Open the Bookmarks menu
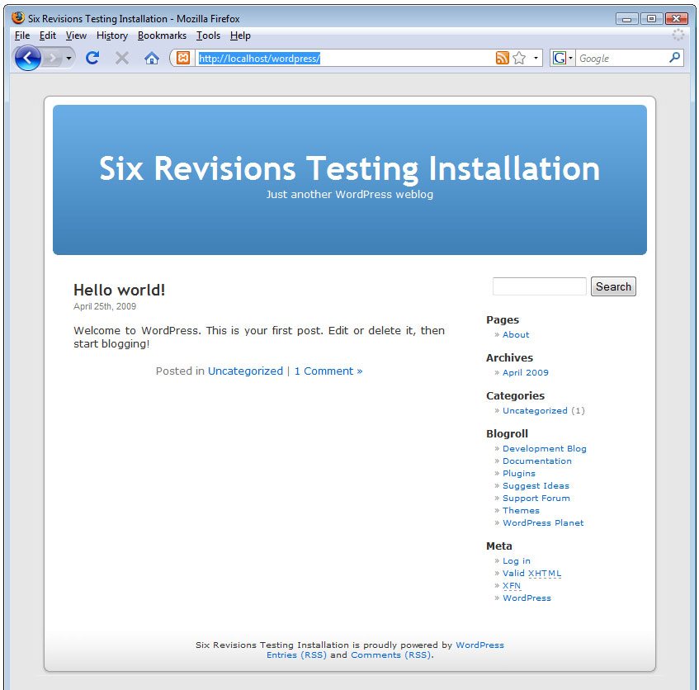 [162, 35]
